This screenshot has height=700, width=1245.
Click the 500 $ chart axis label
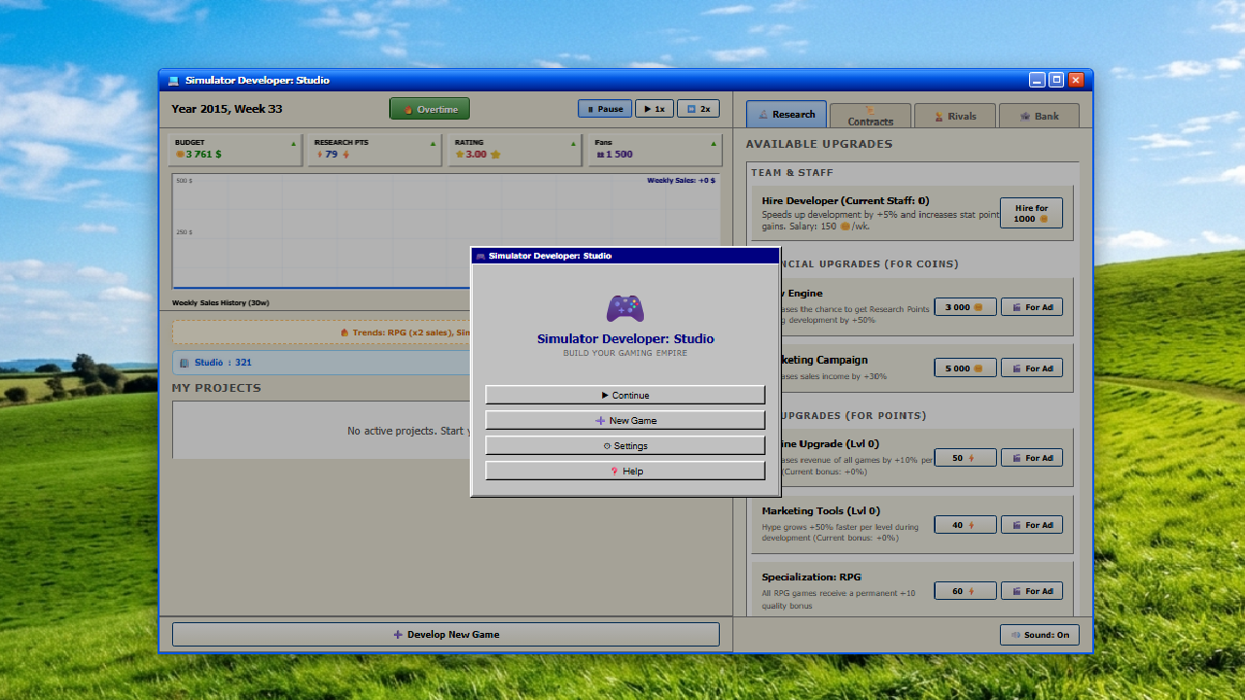[184, 181]
